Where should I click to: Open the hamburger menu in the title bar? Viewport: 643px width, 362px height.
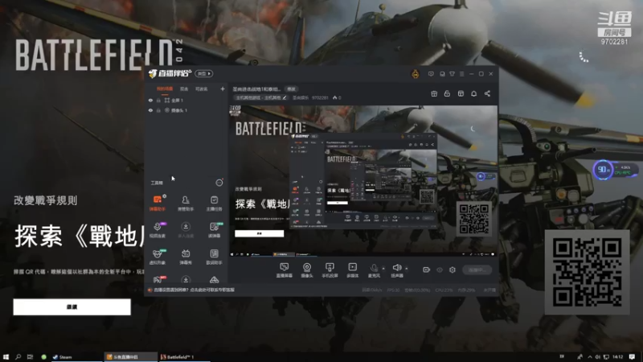(461, 74)
